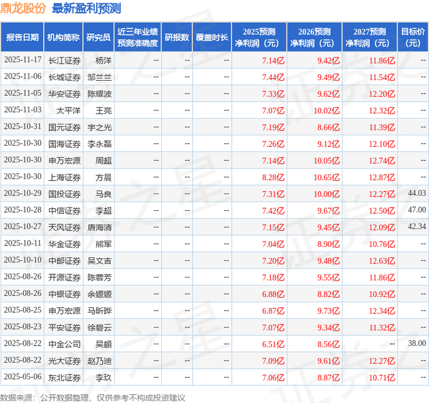This screenshot has height=403, width=429.
Task: Click the 10.76亿 forecast value
Action: click(x=382, y=244)
